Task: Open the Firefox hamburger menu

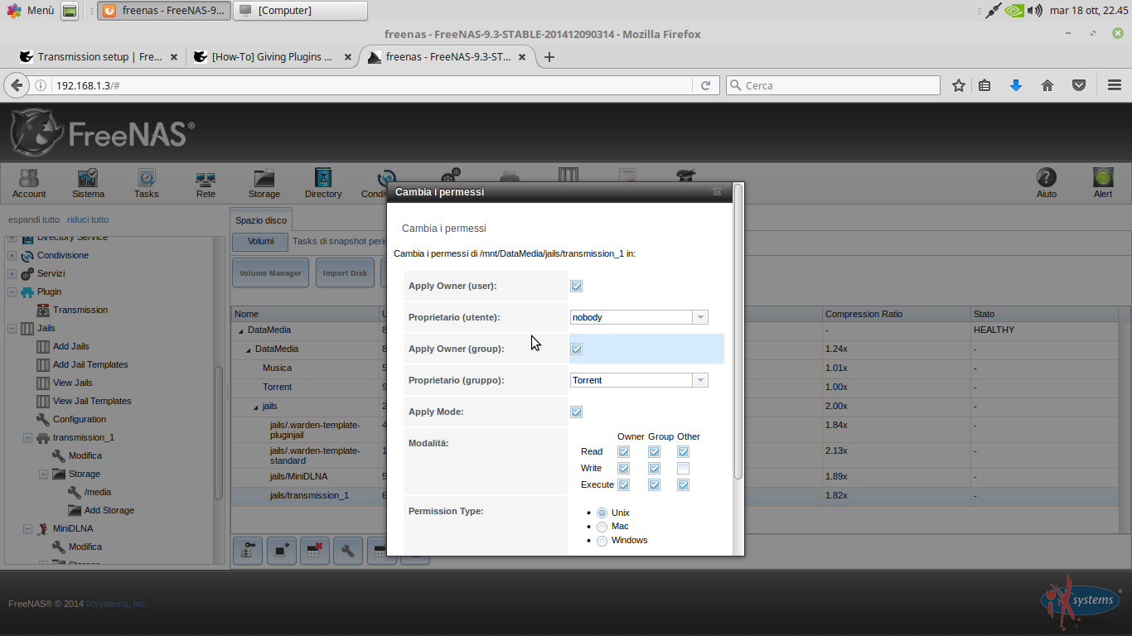Action: click(x=1114, y=85)
